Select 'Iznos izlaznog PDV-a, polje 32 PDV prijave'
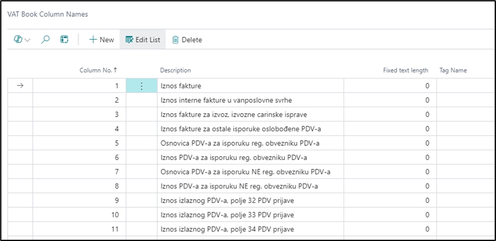 point(227,201)
